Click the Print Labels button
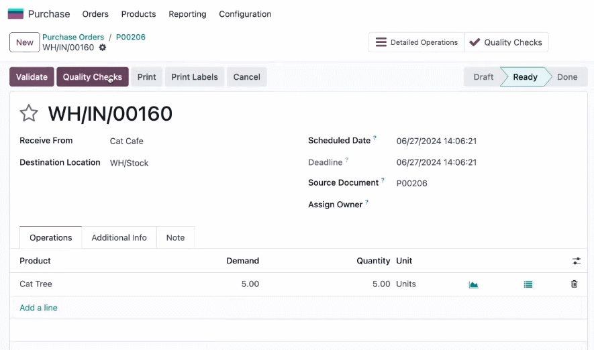Viewport: 594px width, 350px height. tap(195, 77)
